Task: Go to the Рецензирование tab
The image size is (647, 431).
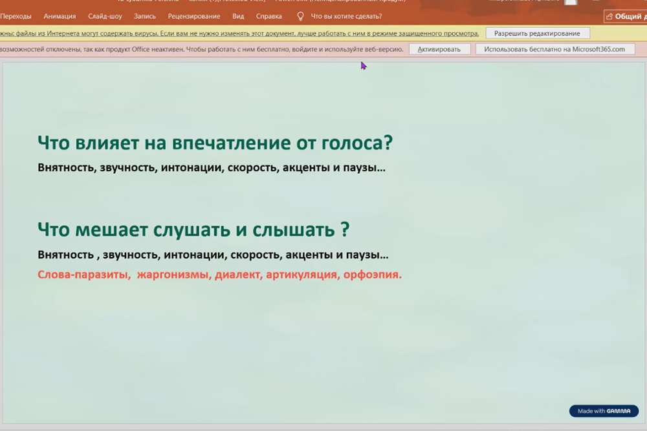Action: (193, 16)
